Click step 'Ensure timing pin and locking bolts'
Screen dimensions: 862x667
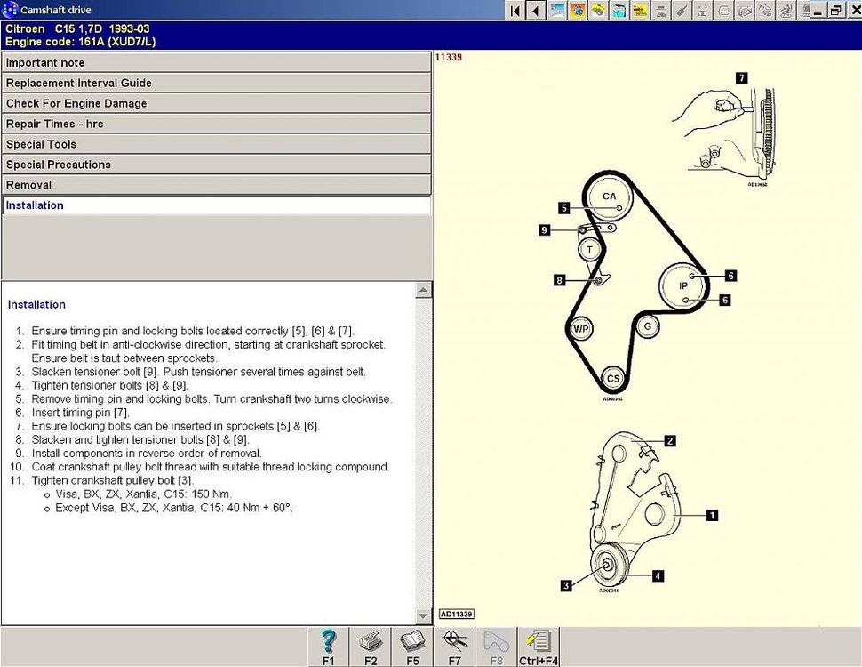pyautogui.click(x=193, y=331)
